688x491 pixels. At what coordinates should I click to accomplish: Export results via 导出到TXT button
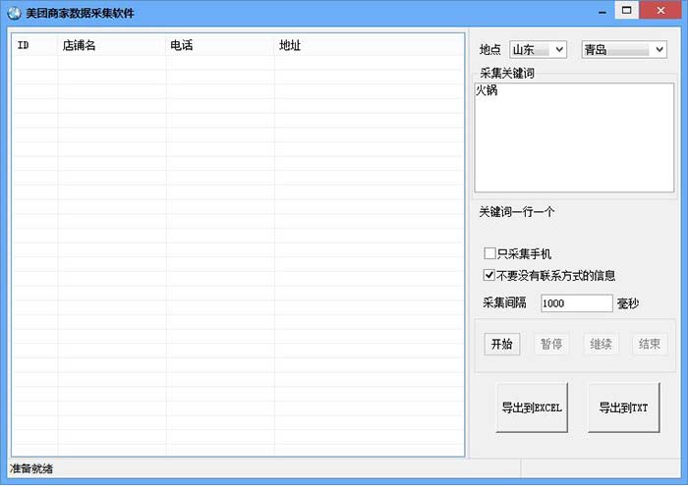(623, 408)
